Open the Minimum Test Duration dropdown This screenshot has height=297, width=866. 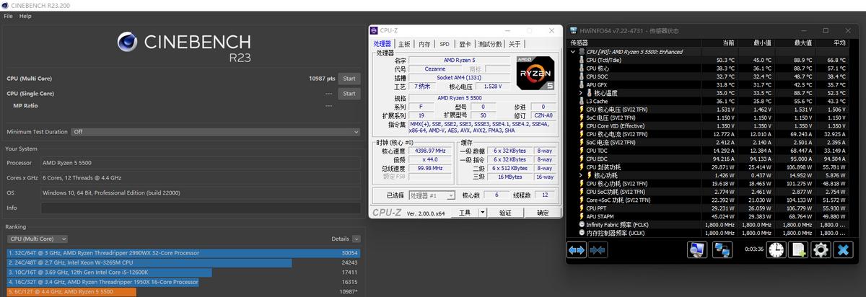point(215,132)
